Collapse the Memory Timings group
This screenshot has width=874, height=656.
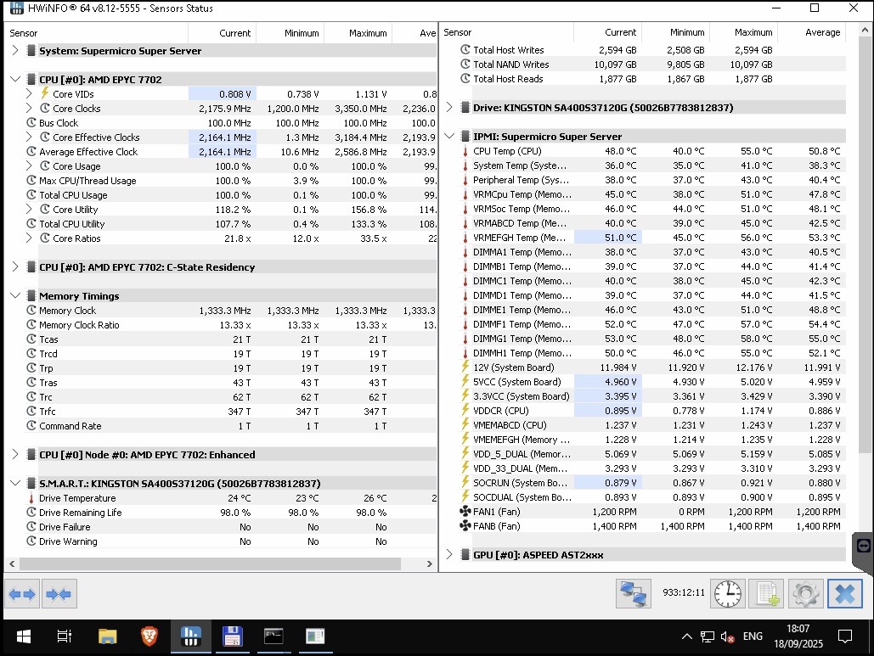(15, 295)
